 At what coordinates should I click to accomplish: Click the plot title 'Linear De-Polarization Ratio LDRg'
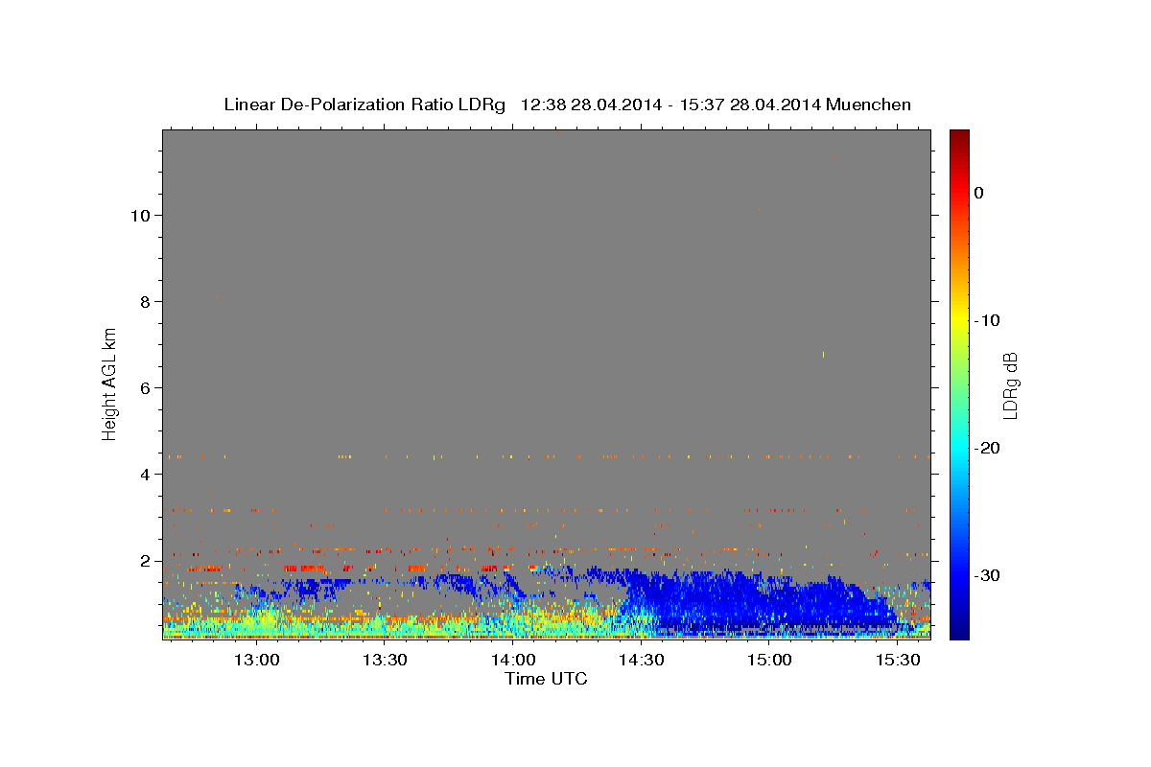pos(364,105)
